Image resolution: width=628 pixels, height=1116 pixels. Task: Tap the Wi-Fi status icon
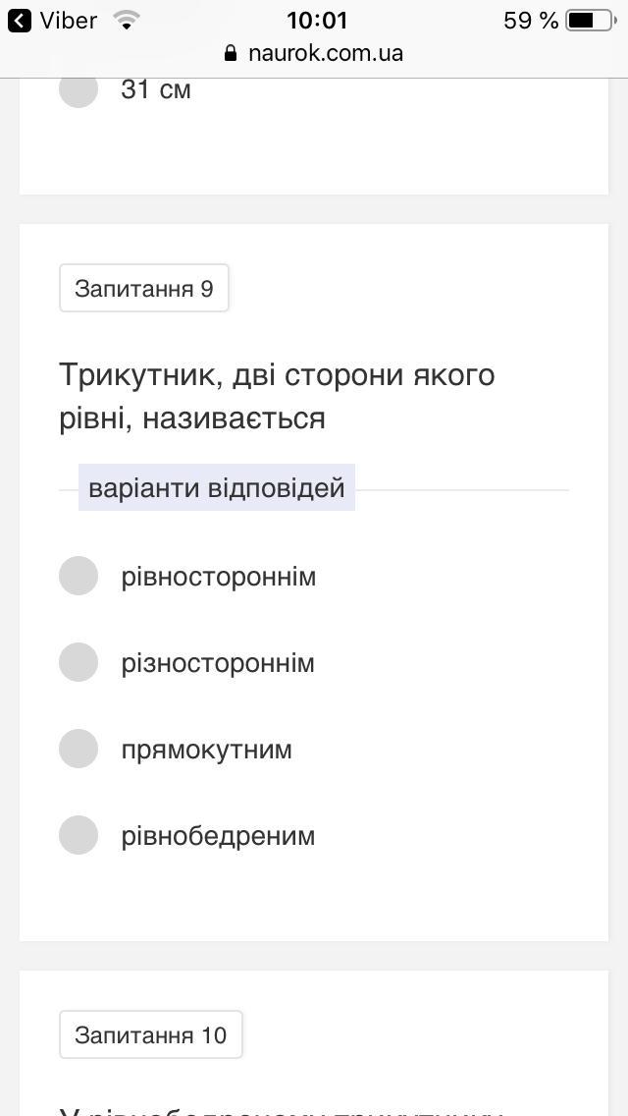point(126,20)
